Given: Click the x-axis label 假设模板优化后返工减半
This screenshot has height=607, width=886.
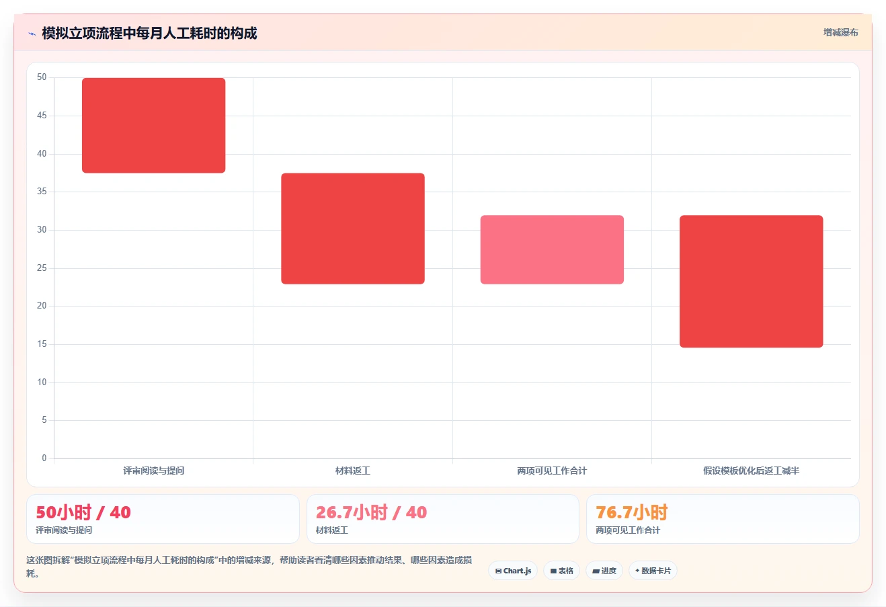Looking at the screenshot, I should click(752, 471).
